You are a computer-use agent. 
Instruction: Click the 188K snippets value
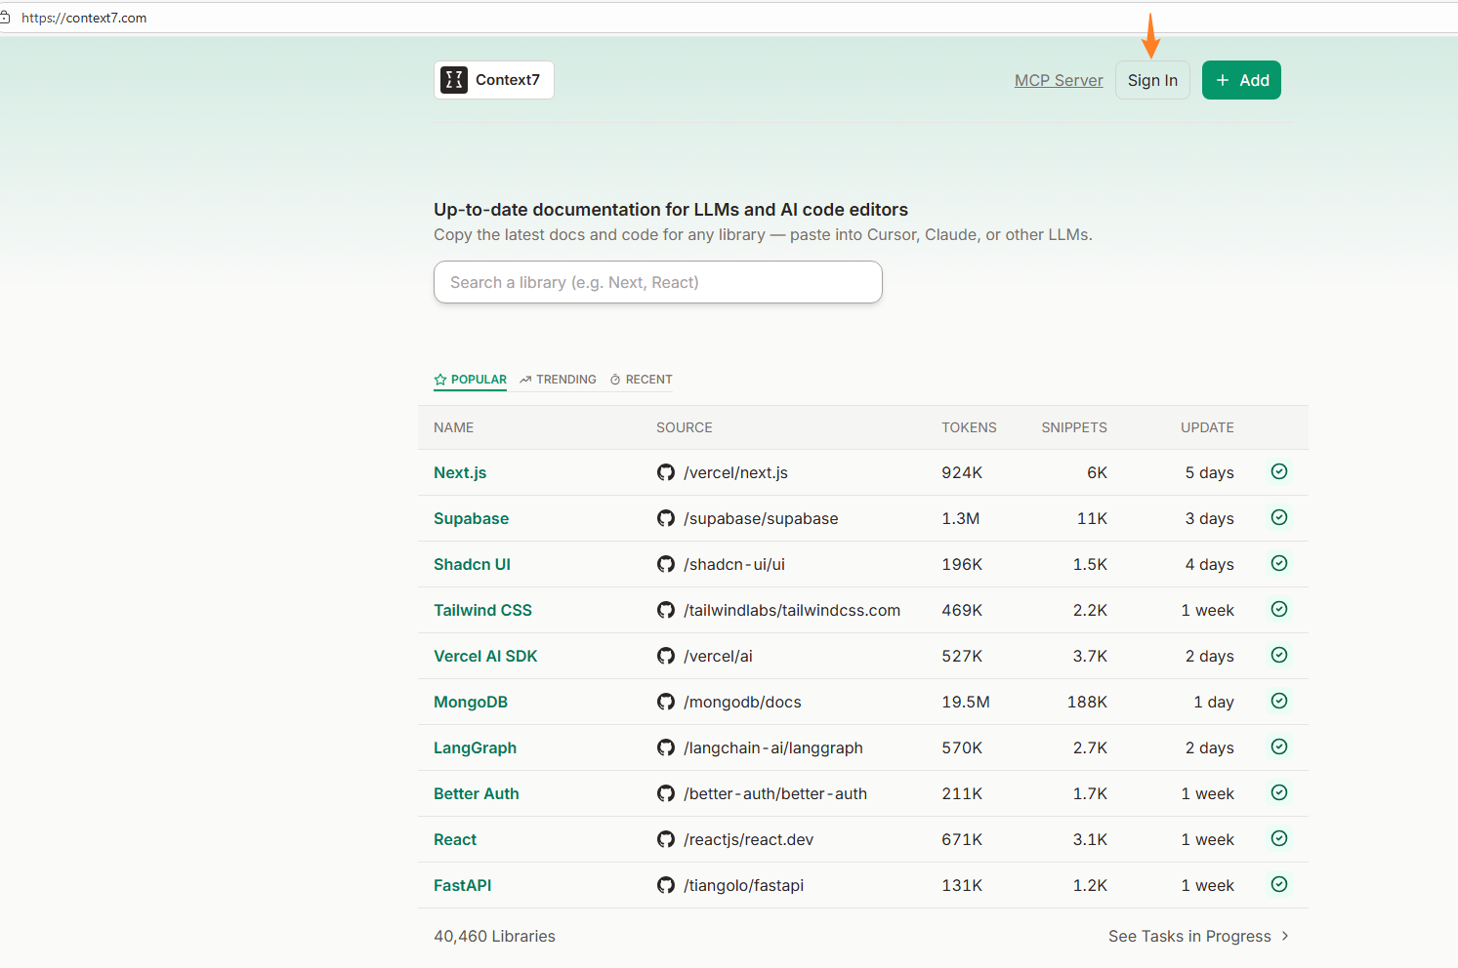[x=1087, y=702]
